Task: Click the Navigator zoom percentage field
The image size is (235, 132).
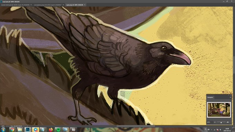Action: point(209,122)
